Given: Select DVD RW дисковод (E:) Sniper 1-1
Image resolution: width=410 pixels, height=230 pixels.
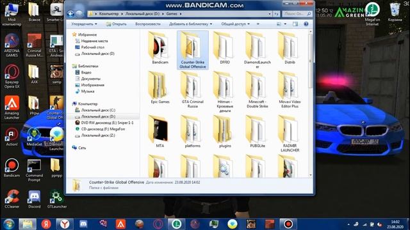Looking at the screenshot, I should 104,123.
